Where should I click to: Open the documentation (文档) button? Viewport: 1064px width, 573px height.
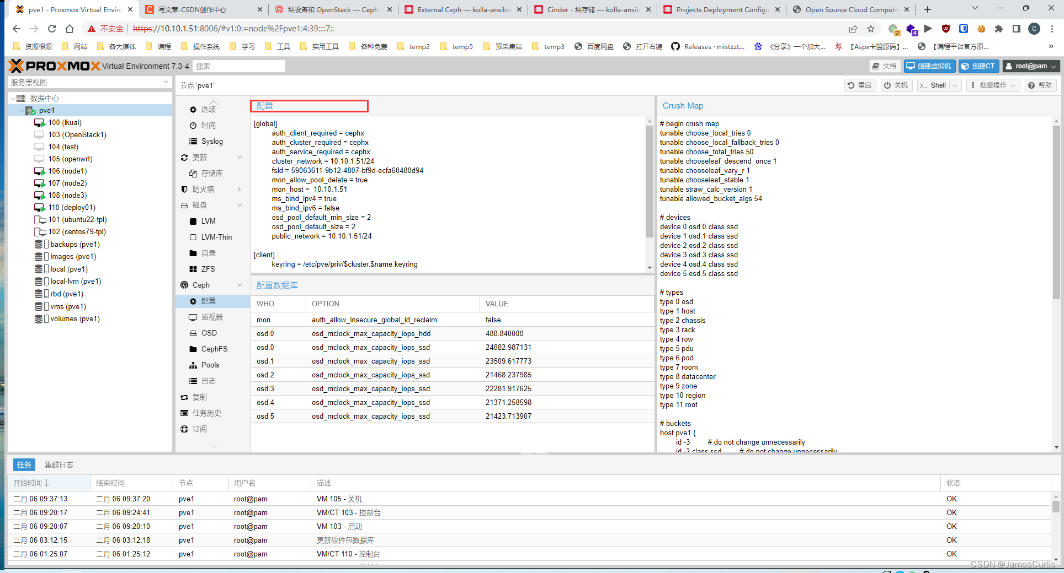885,66
